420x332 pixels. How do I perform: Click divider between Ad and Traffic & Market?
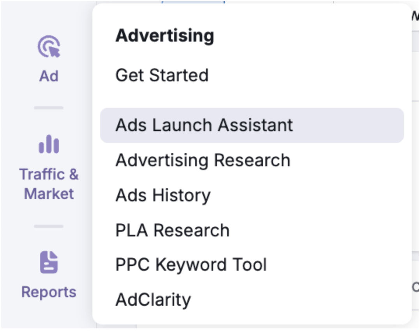[49, 108]
